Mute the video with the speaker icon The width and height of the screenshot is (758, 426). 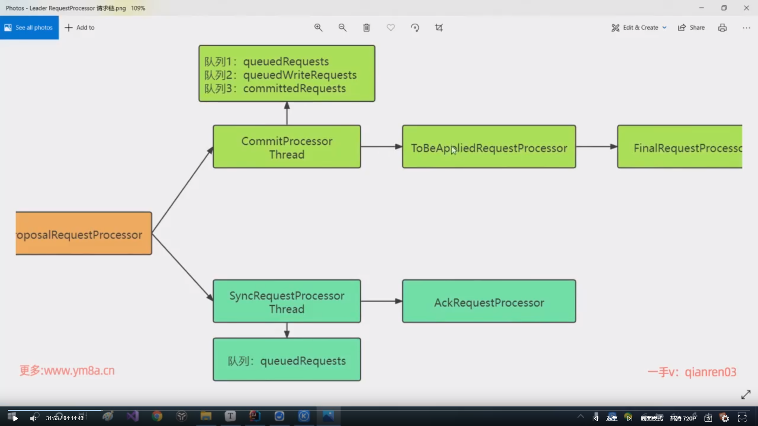pyautogui.click(x=33, y=418)
